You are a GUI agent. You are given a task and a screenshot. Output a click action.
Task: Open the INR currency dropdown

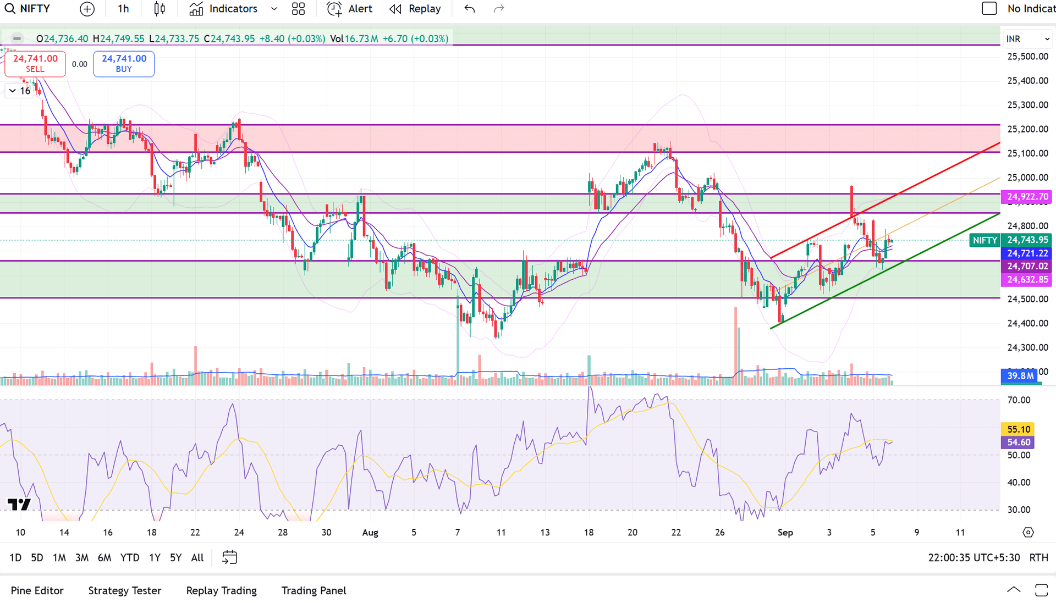1028,39
